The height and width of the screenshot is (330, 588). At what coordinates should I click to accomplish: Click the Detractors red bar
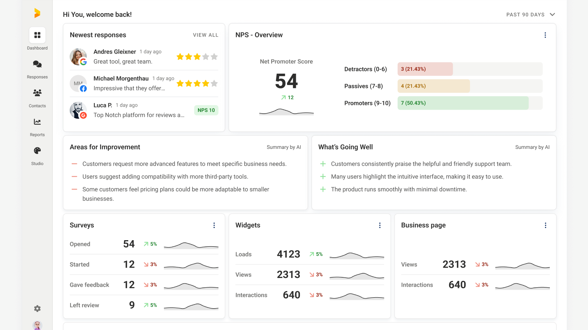click(x=425, y=69)
